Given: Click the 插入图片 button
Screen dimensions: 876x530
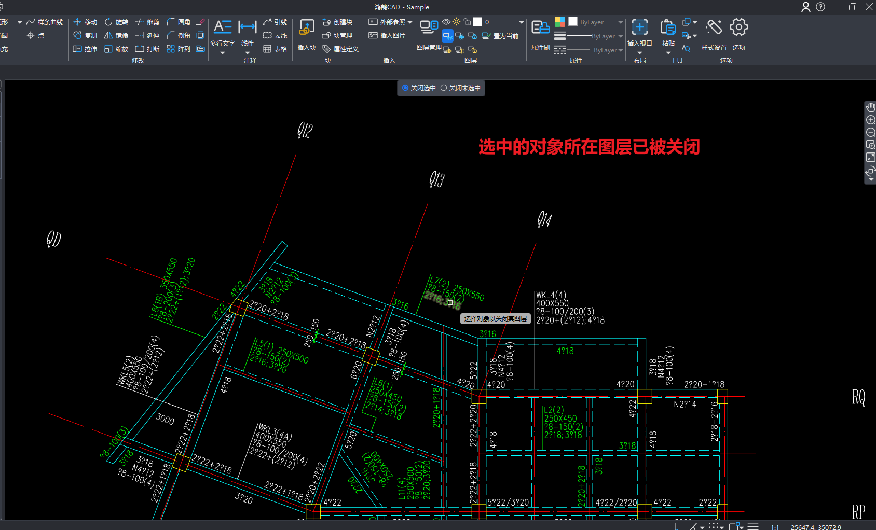Looking at the screenshot, I should click(x=387, y=36).
